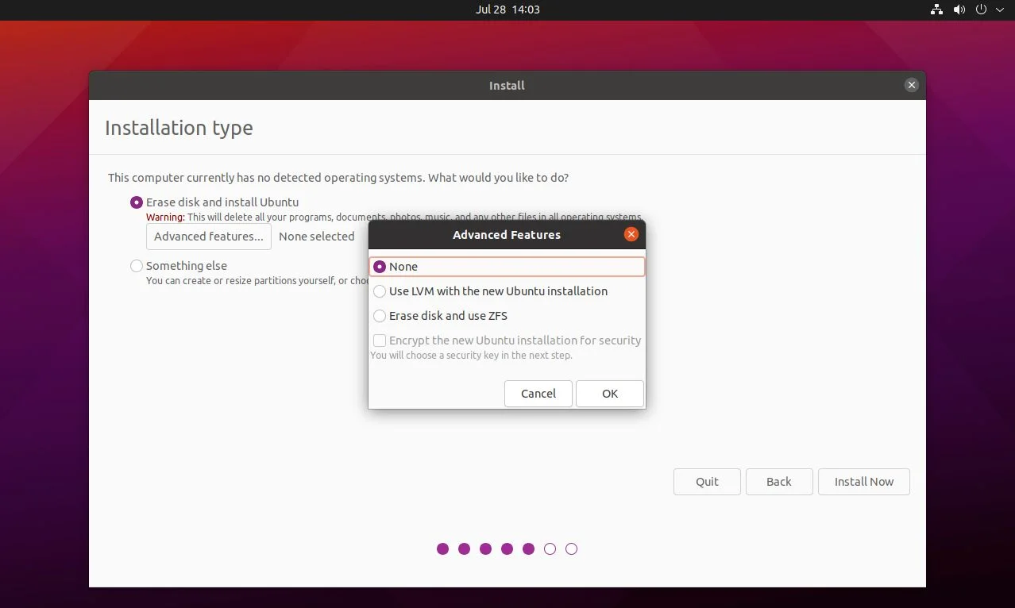This screenshot has height=608, width=1015.
Task: Click the Advanced Features dialog title
Action: (507, 235)
